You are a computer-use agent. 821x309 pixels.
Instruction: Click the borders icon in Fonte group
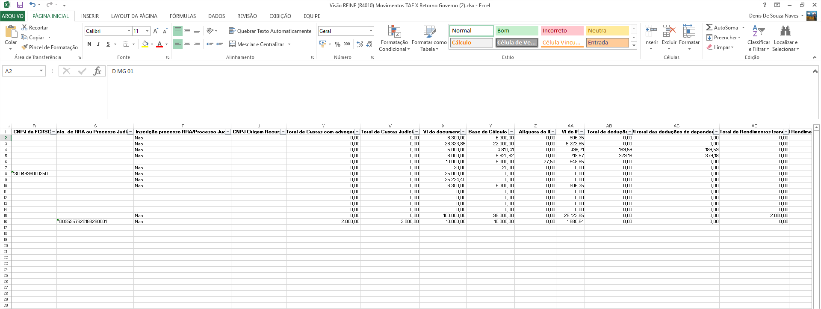pyautogui.click(x=126, y=44)
